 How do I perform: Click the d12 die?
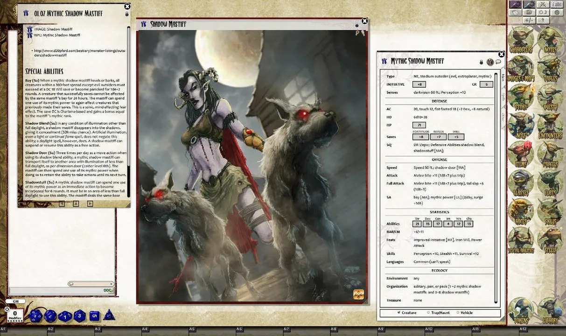pos(50,316)
